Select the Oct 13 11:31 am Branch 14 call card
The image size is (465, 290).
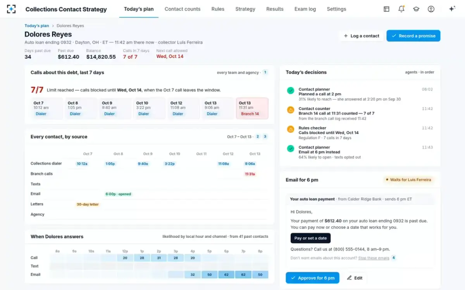click(x=252, y=108)
